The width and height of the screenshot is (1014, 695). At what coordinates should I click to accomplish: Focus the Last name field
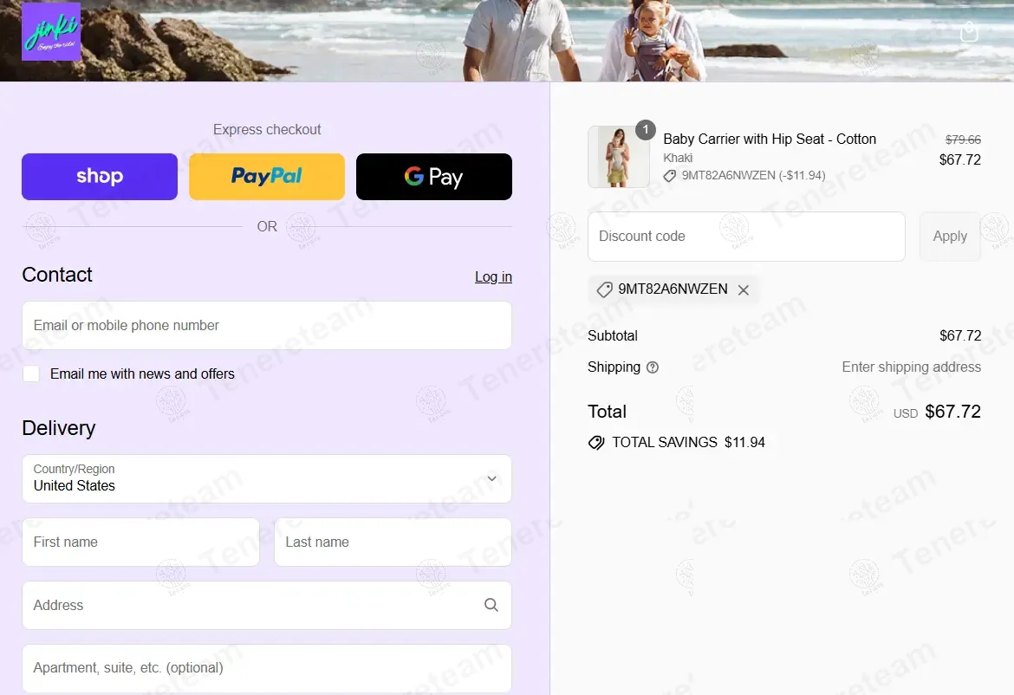click(x=393, y=542)
